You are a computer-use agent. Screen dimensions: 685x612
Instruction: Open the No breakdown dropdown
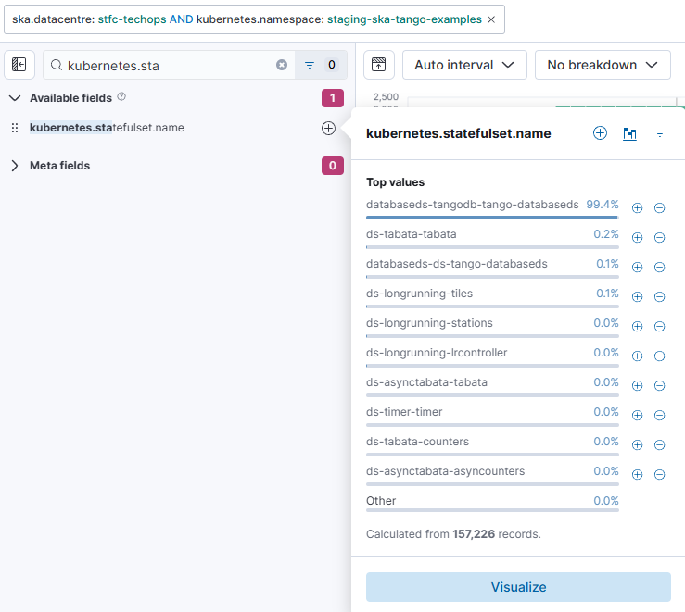(603, 65)
